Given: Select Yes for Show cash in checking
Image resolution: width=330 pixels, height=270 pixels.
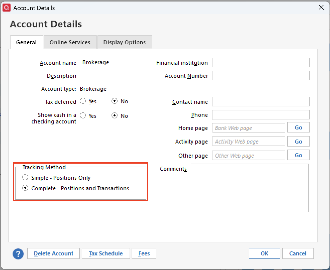Looking at the screenshot, I should tap(83, 116).
